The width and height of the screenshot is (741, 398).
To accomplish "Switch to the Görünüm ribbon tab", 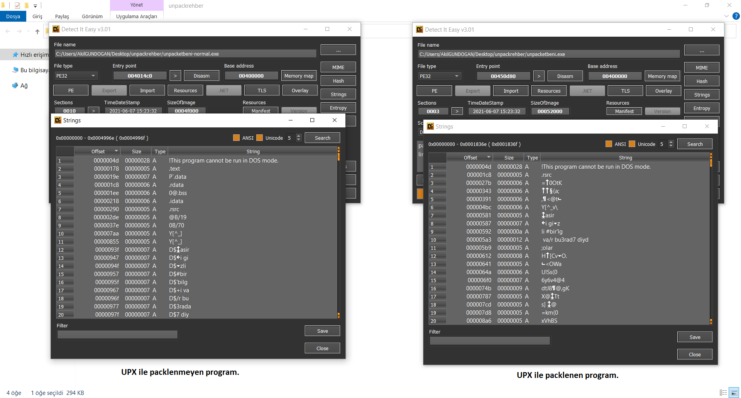I will pyautogui.click(x=92, y=16).
